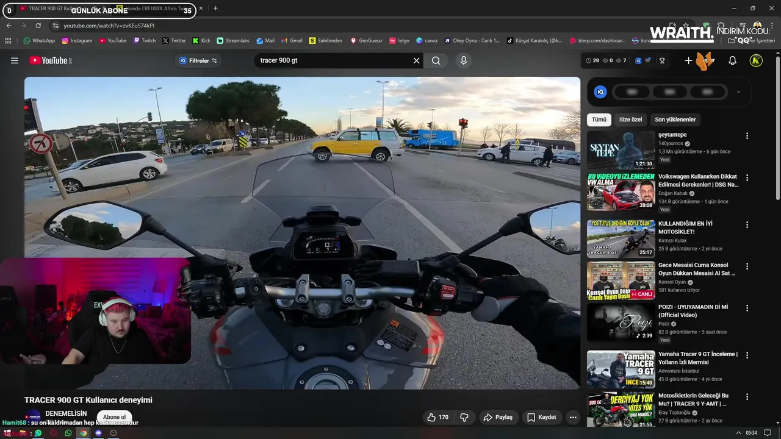781x439 pixels.
Task: Open Motosikletlerin Geleceği Bu Mu video
Action: [621, 410]
